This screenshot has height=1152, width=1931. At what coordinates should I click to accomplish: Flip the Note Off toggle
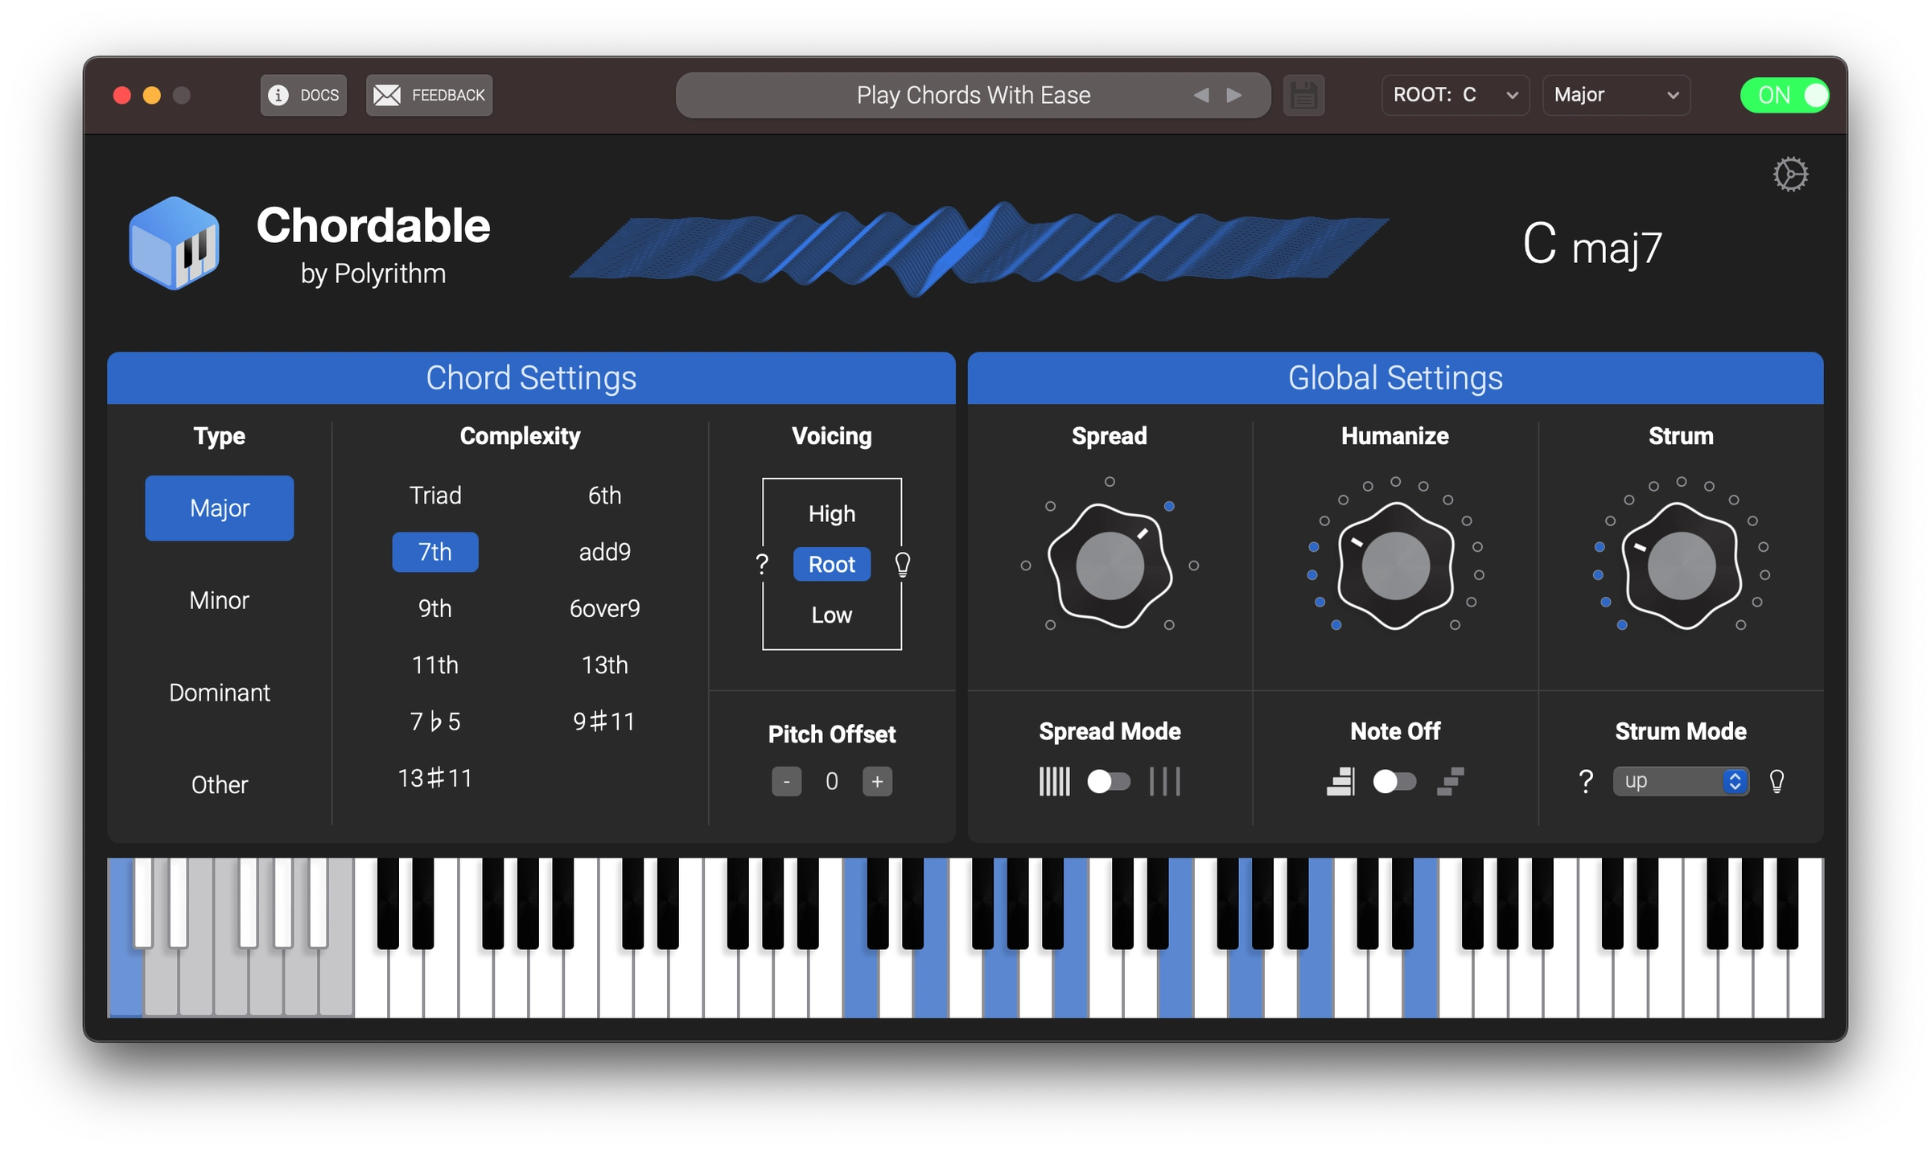click(x=1395, y=780)
